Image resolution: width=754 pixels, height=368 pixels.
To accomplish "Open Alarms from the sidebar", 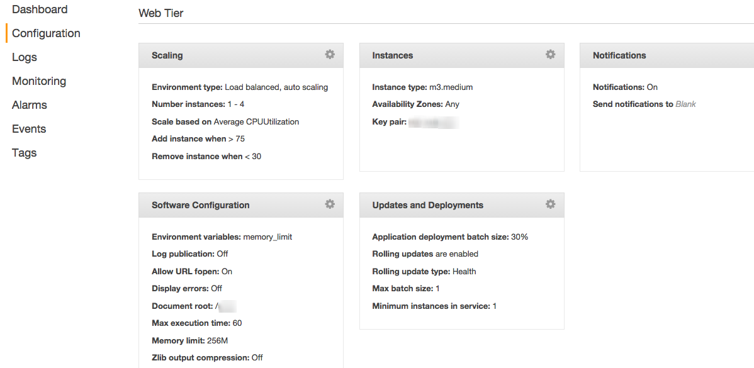I will [30, 105].
